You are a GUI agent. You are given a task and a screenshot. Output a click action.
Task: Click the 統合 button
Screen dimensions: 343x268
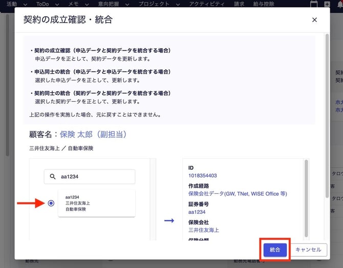275,250
